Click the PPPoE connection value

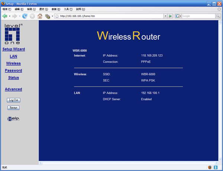click(146, 62)
